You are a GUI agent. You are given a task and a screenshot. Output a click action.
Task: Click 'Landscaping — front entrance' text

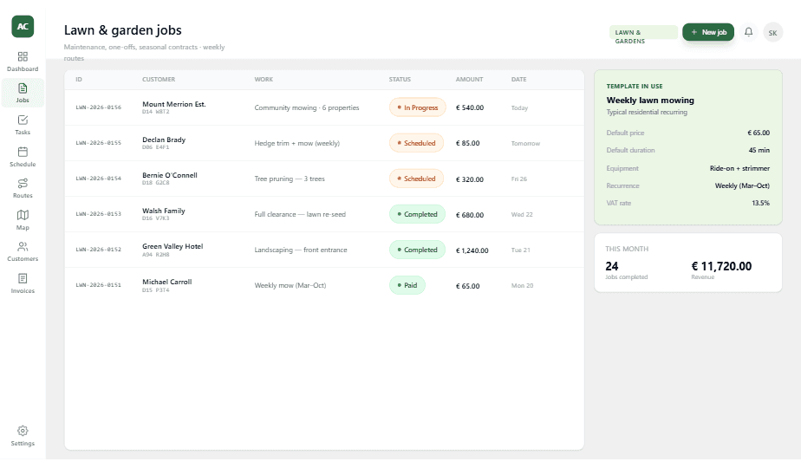pyautogui.click(x=300, y=250)
